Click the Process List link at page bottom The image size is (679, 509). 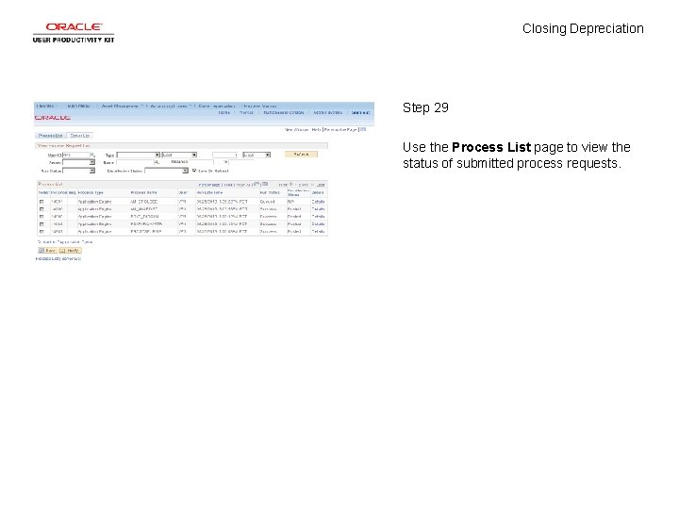click(x=47, y=259)
